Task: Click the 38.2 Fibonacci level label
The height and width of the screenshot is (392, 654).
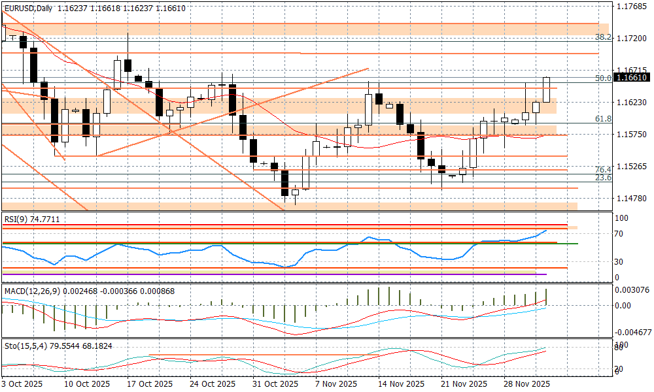Action: click(604, 37)
